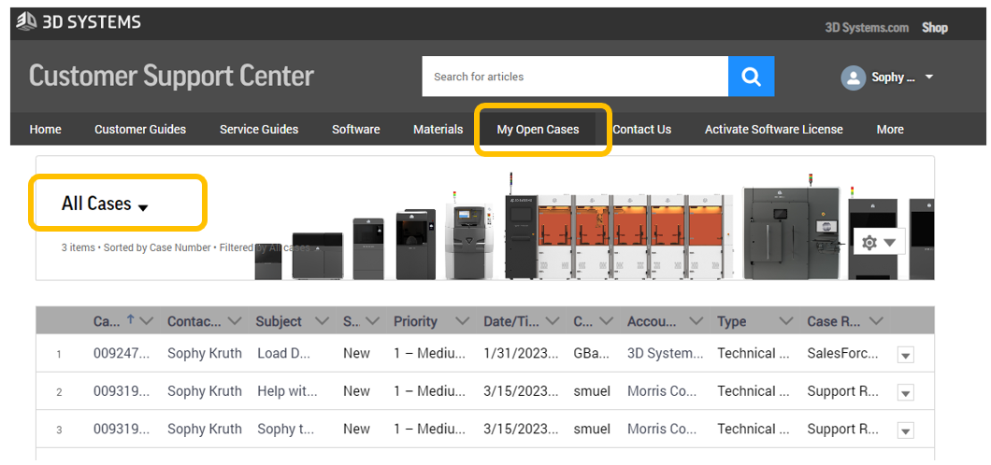The height and width of the screenshot is (465, 991).
Task: Click the Search for articles field
Action: [x=575, y=77]
